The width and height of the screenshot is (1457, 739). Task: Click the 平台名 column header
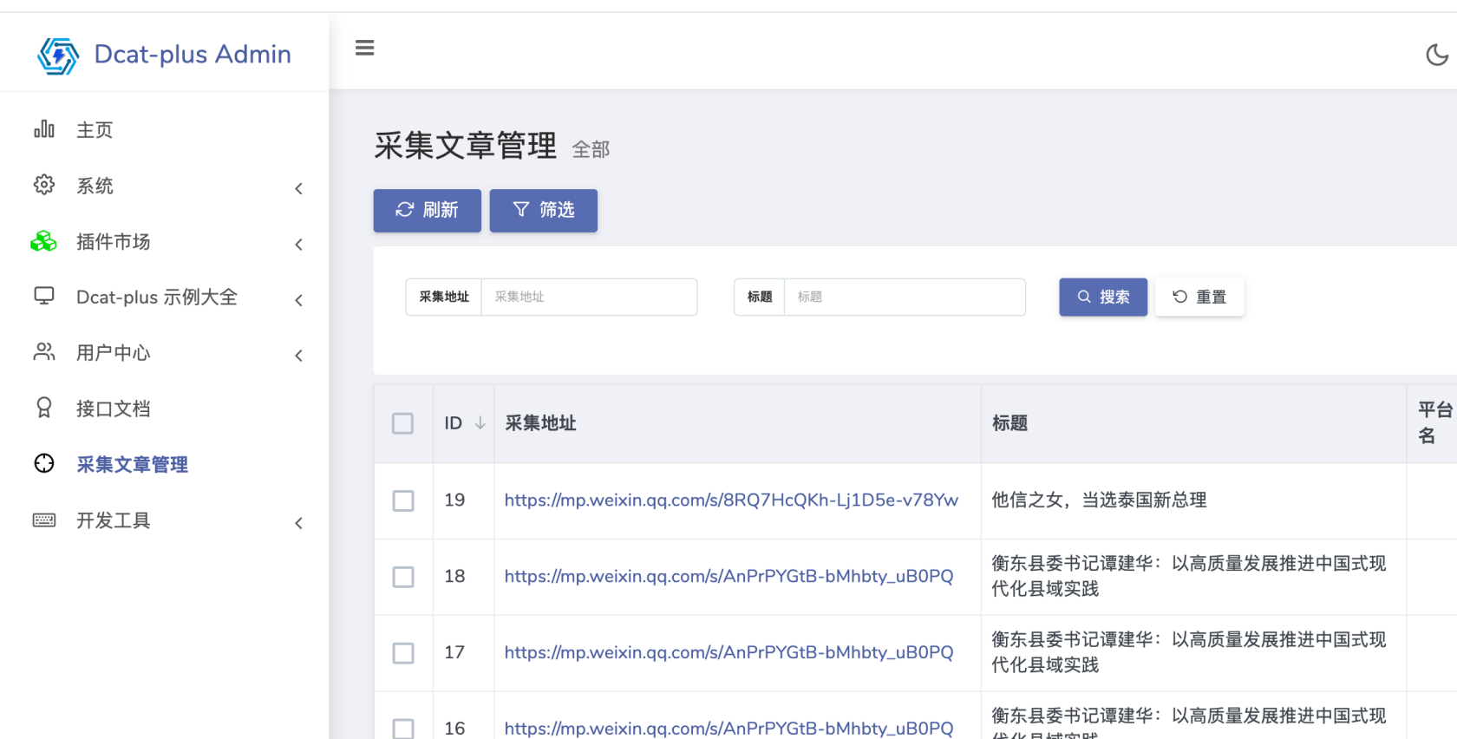(1435, 422)
